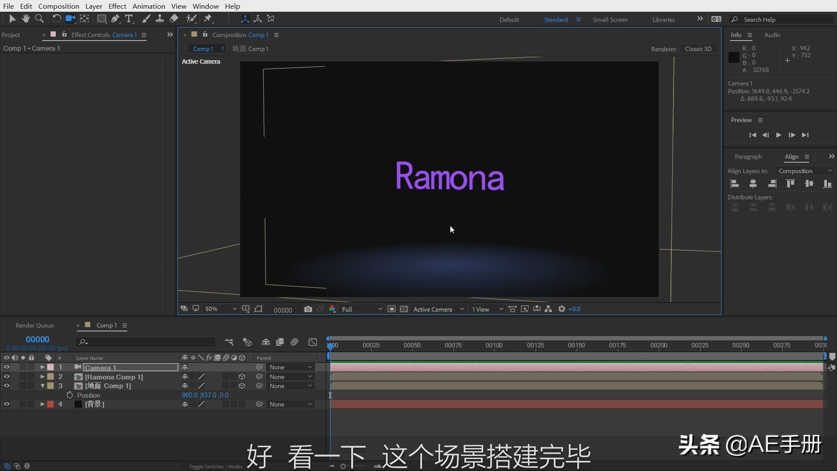Hide the Camera 1 layer
Screen dimensions: 837x471
(x=7, y=367)
